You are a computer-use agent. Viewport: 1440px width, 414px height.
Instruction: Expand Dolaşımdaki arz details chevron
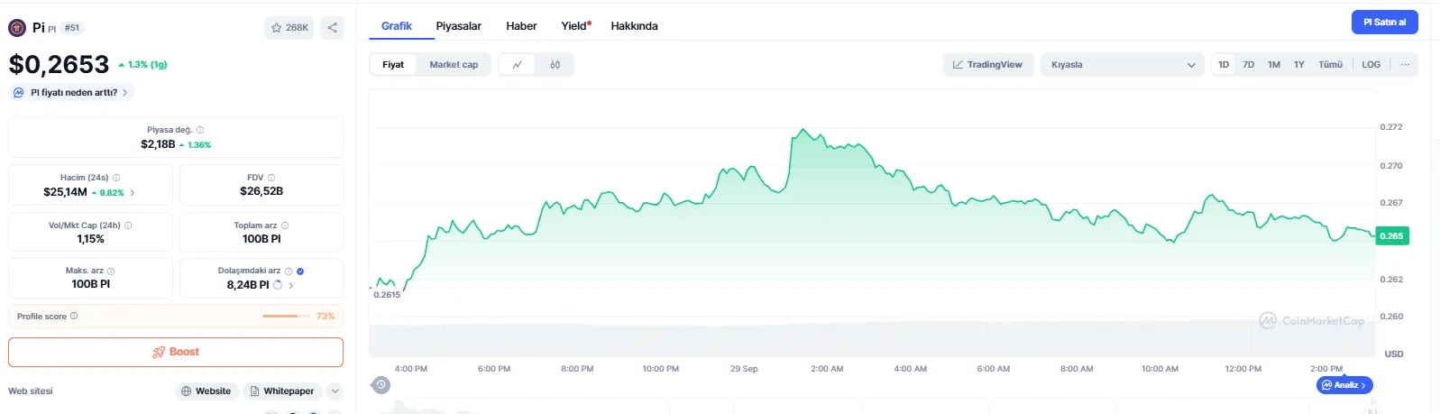[290, 285]
